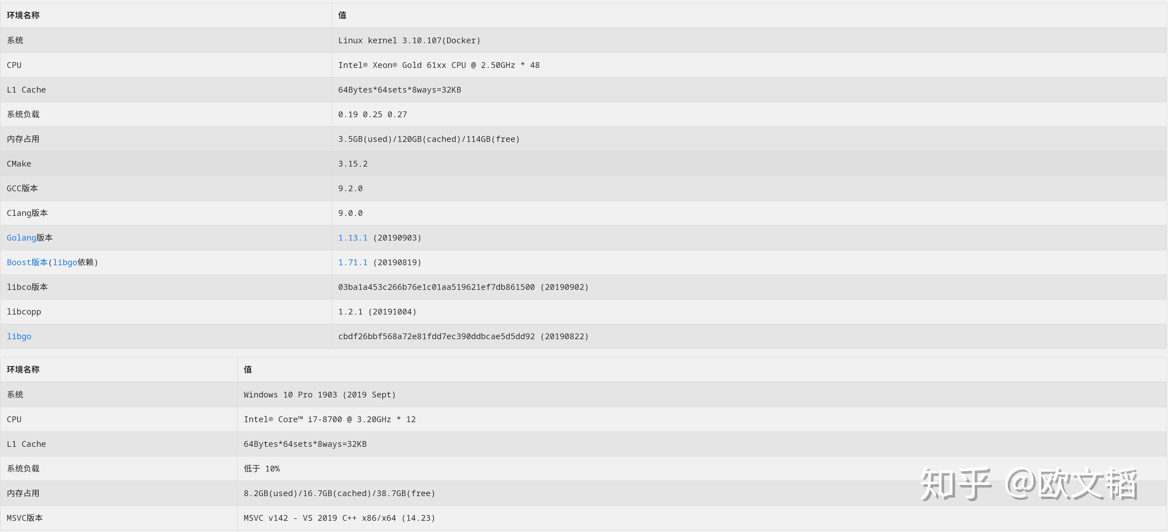
Task: Click the MSVC v142 version text
Action: (339, 518)
